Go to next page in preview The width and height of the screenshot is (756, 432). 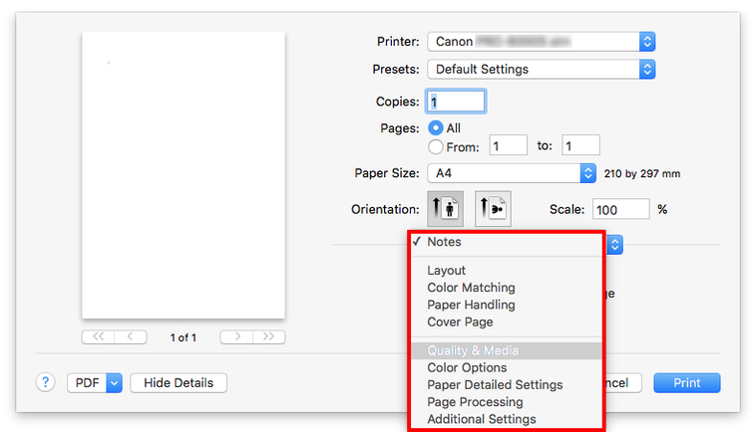point(235,337)
